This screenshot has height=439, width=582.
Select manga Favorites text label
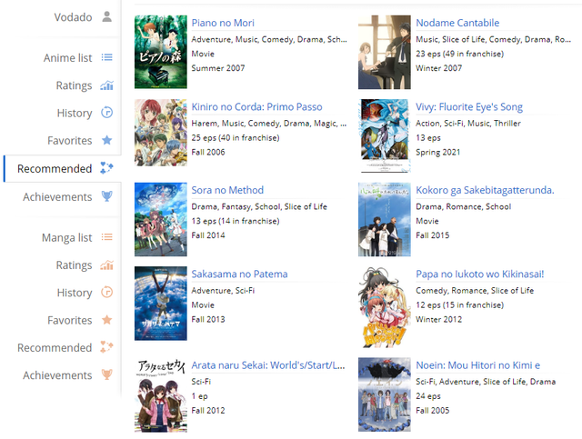tap(70, 320)
